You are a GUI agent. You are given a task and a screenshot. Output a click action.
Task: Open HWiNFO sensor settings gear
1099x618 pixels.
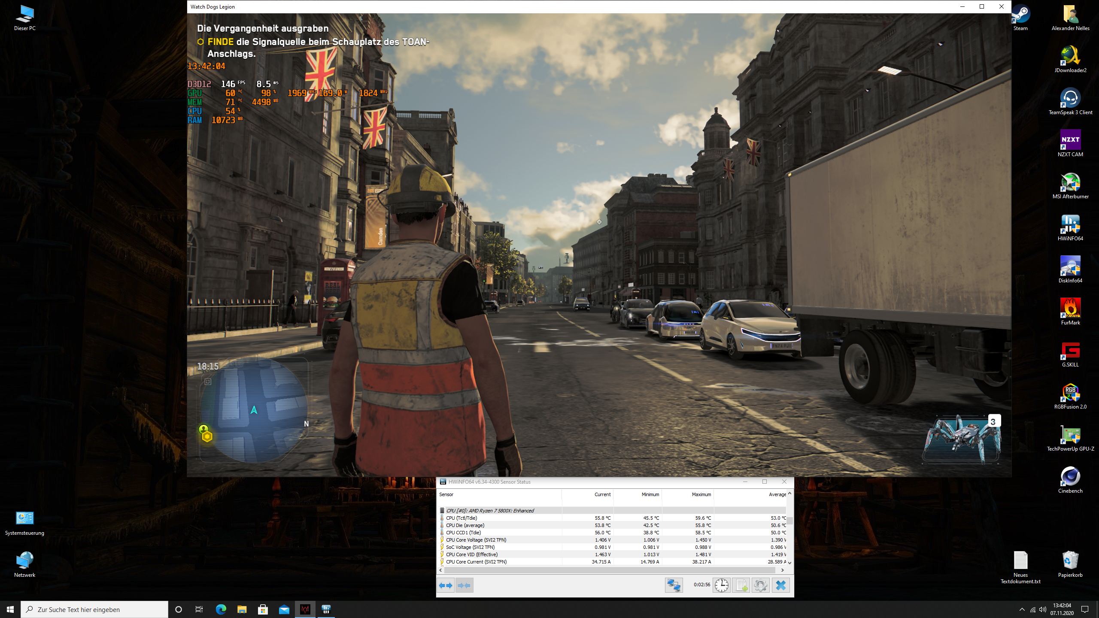(760, 585)
